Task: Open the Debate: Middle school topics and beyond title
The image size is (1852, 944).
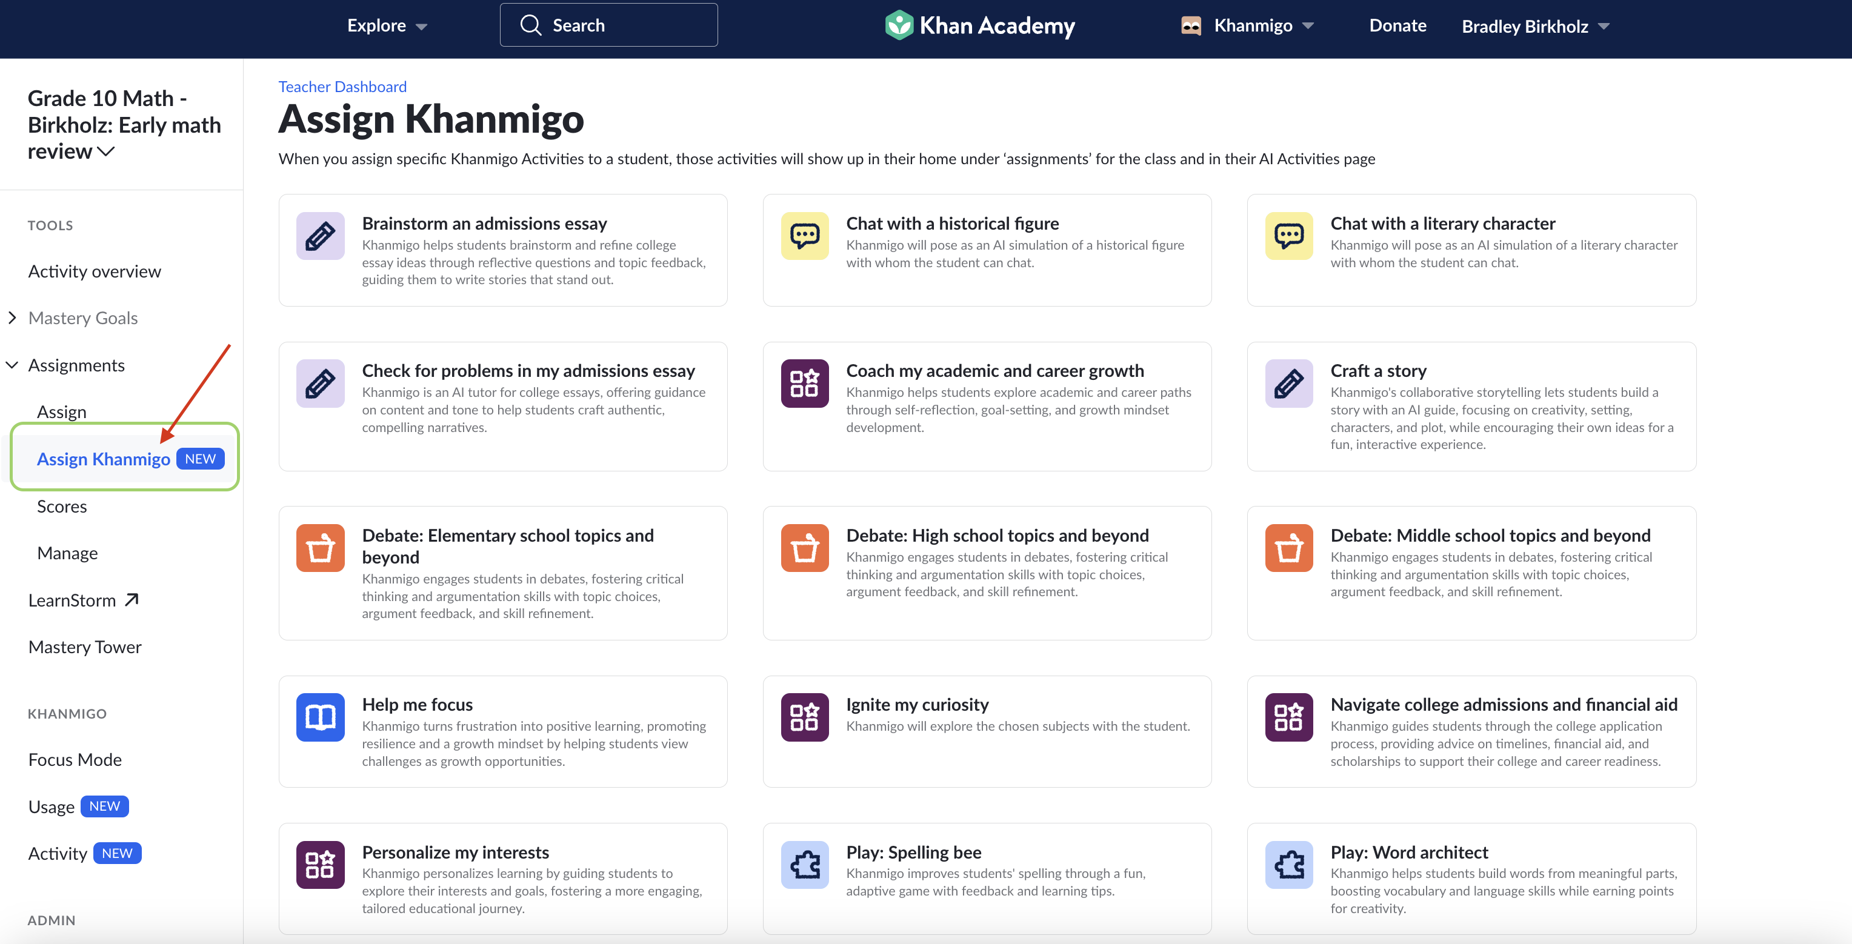Action: (x=1490, y=536)
